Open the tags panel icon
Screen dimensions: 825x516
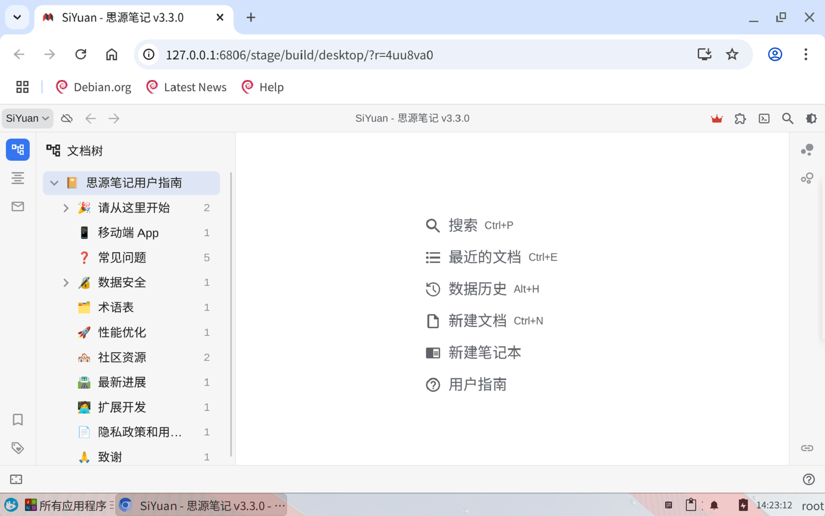18,448
